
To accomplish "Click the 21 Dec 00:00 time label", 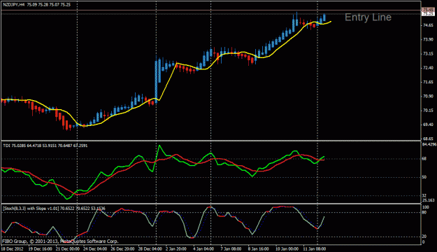I will point(67,248).
